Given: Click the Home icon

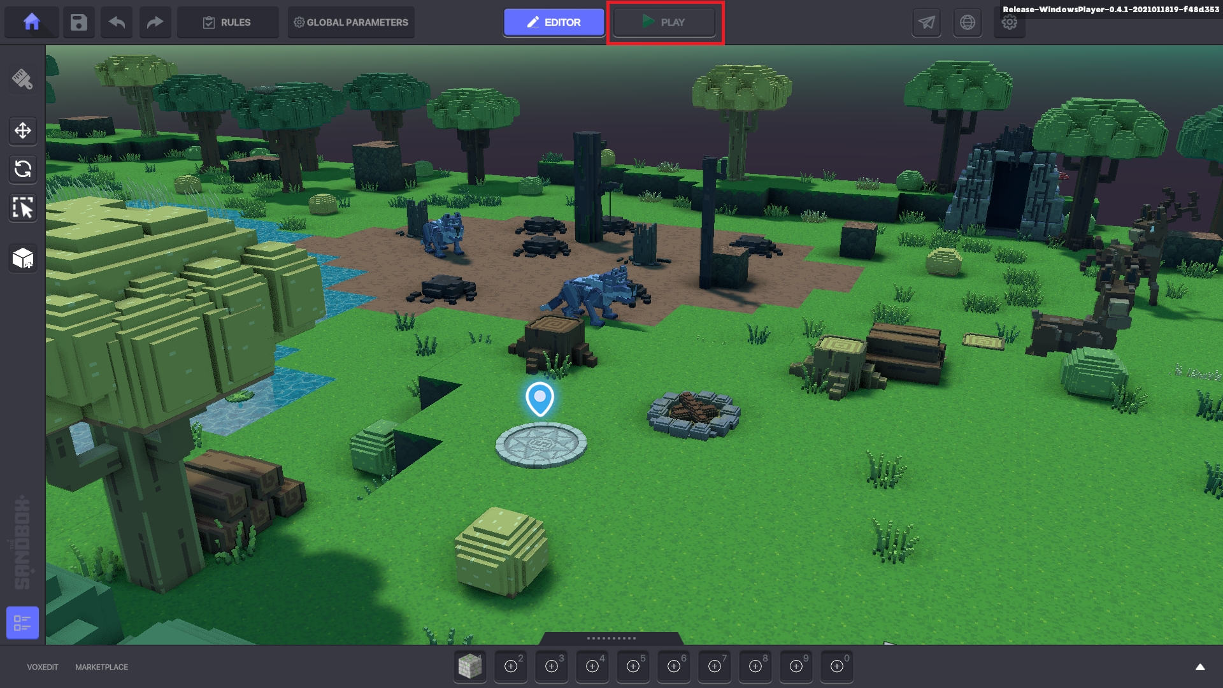Looking at the screenshot, I should (31, 22).
